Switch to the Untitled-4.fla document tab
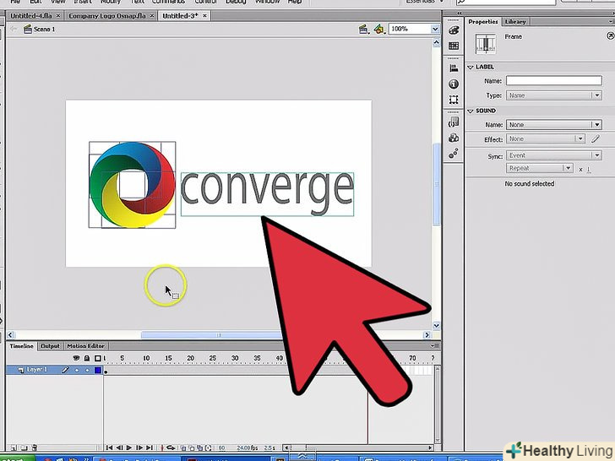 point(30,16)
